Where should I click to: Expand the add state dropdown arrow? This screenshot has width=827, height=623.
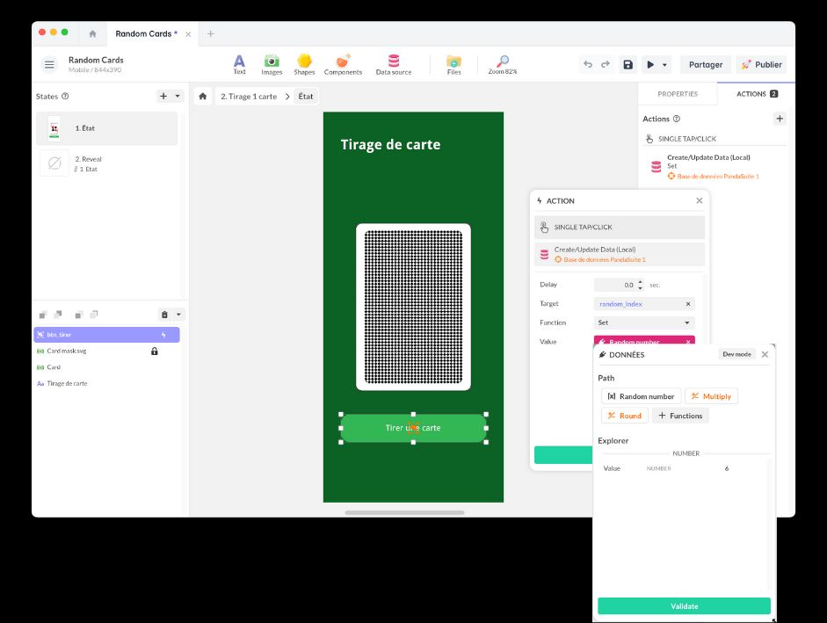pos(178,97)
